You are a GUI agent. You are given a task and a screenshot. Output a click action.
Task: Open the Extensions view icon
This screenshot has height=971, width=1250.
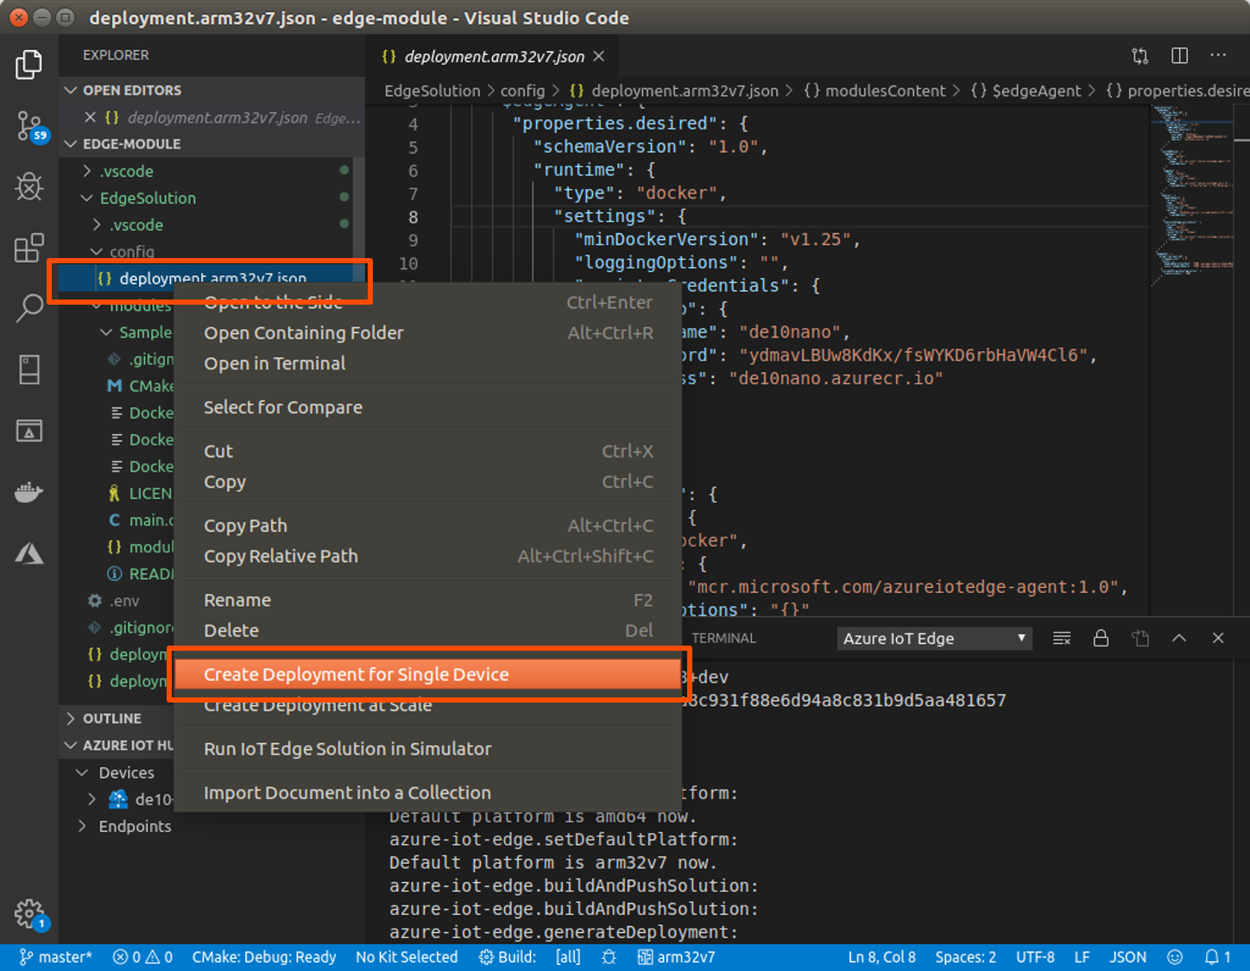point(29,248)
